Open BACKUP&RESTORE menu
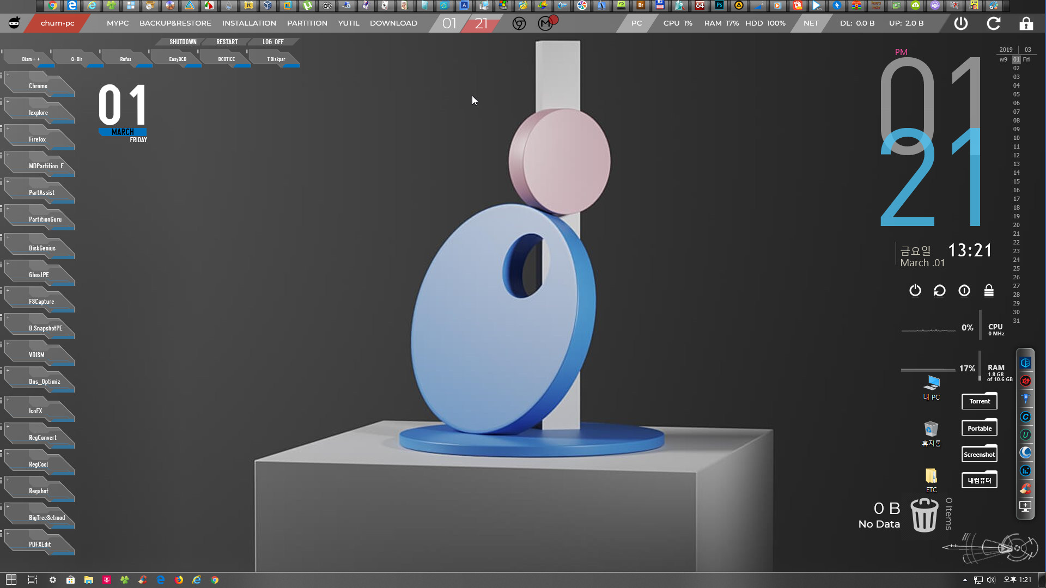The width and height of the screenshot is (1046, 588). click(x=175, y=23)
